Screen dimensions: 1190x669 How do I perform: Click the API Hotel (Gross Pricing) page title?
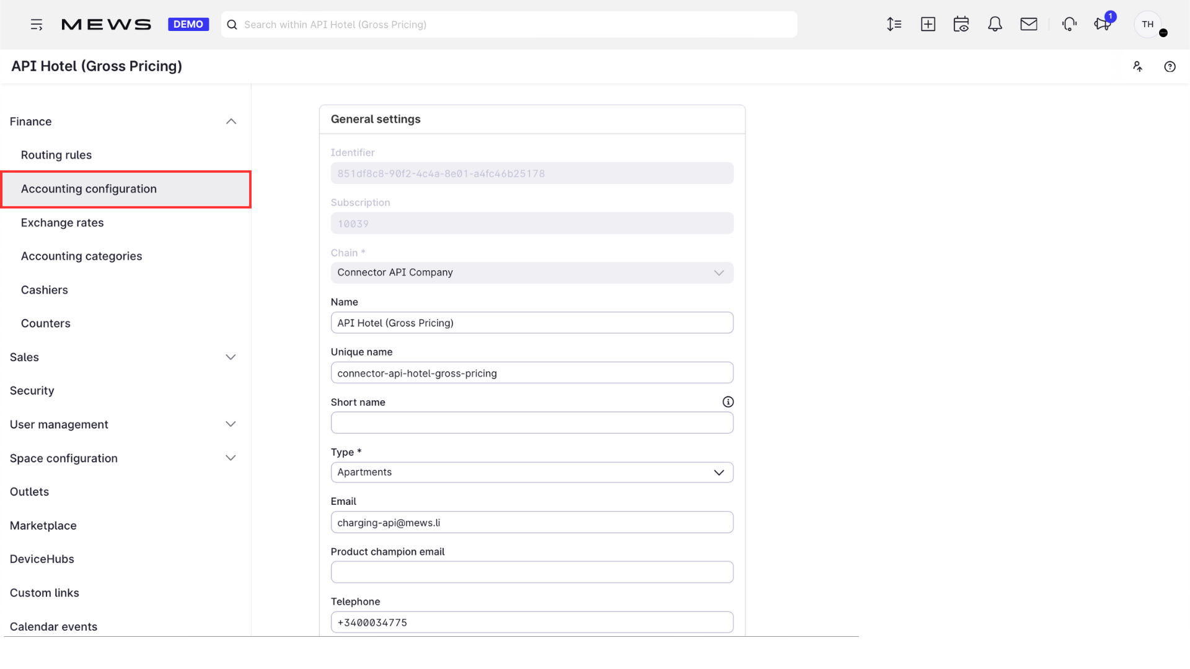(97, 66)
